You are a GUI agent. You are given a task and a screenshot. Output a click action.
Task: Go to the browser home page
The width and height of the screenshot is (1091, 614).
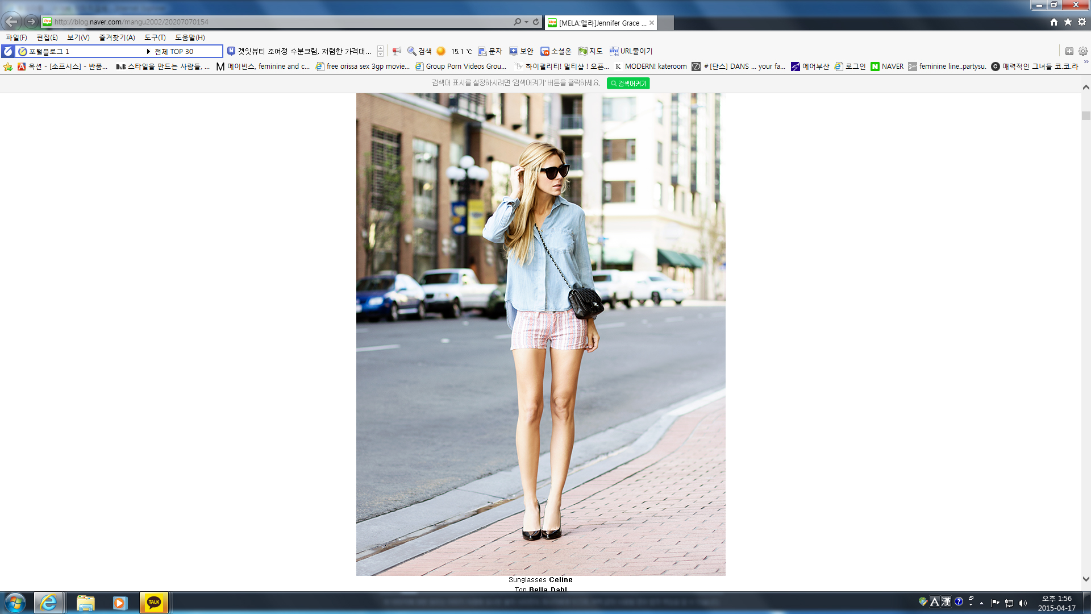point(1054,22)
